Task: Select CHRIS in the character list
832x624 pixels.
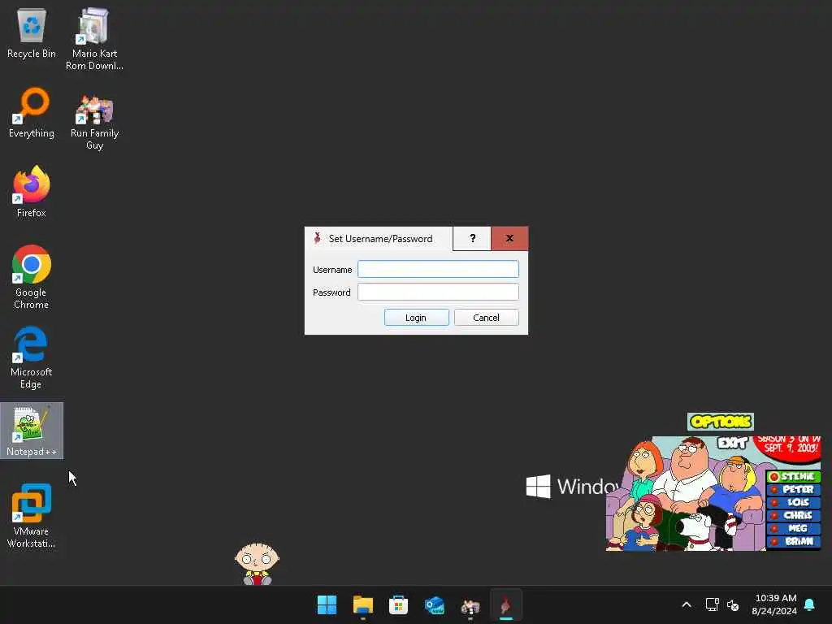Action: [794, 515]
